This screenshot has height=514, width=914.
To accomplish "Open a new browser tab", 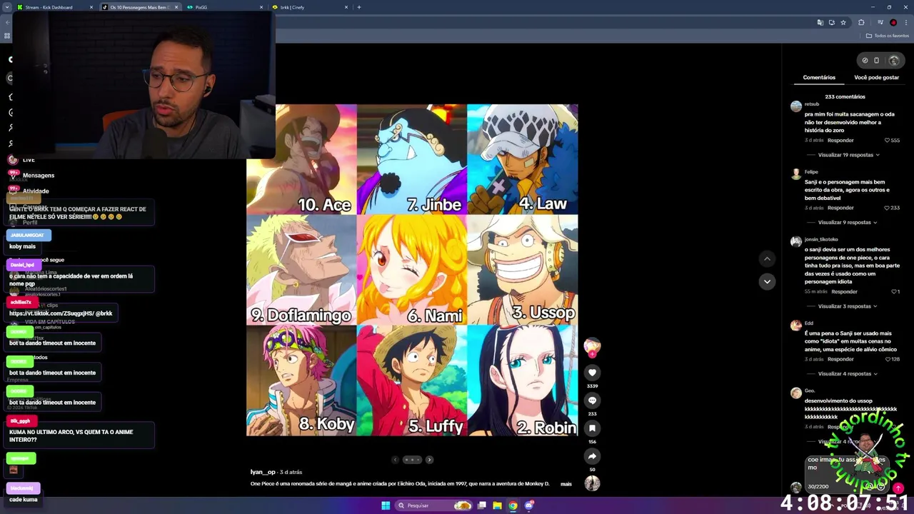I will click(358, 7).
